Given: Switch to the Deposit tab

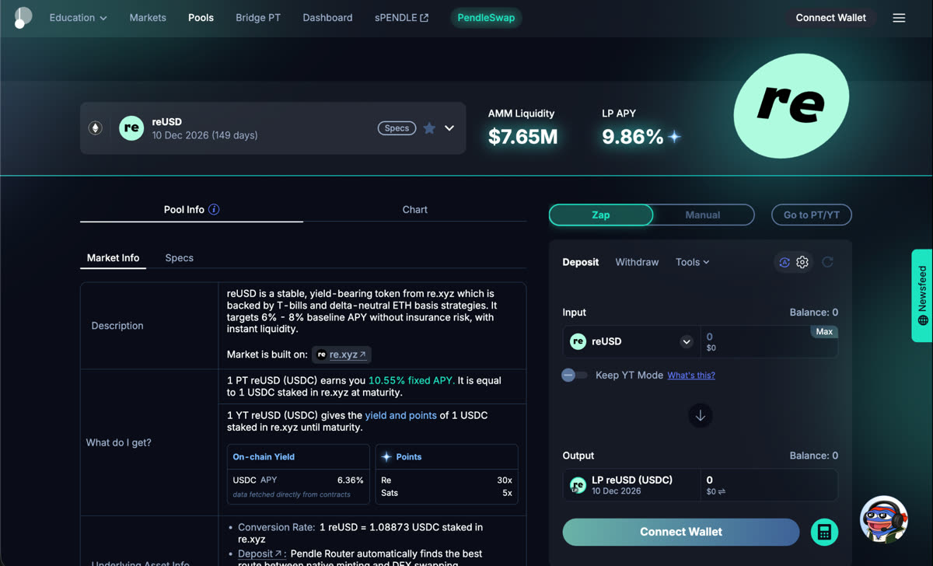Looking at the screenshot, I should pyautogui.click(x=581, y=263).
